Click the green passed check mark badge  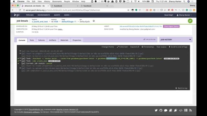[x=190, y=21]
